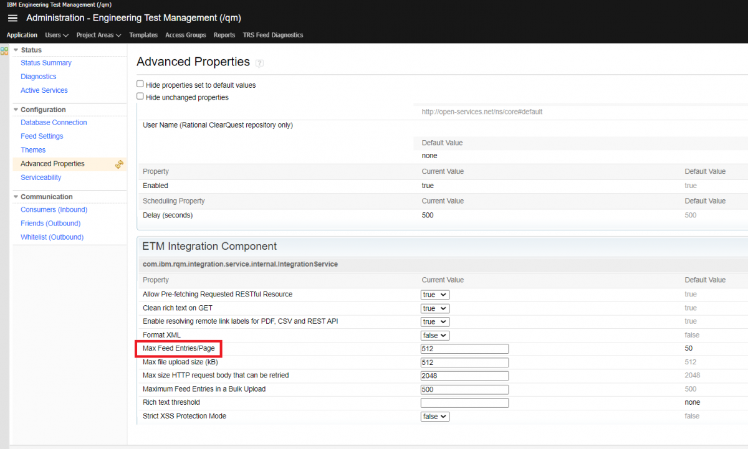Open Strict XSS Protection Mode dropdown
This screenshot has height=449, width=748.
(434, 417)
